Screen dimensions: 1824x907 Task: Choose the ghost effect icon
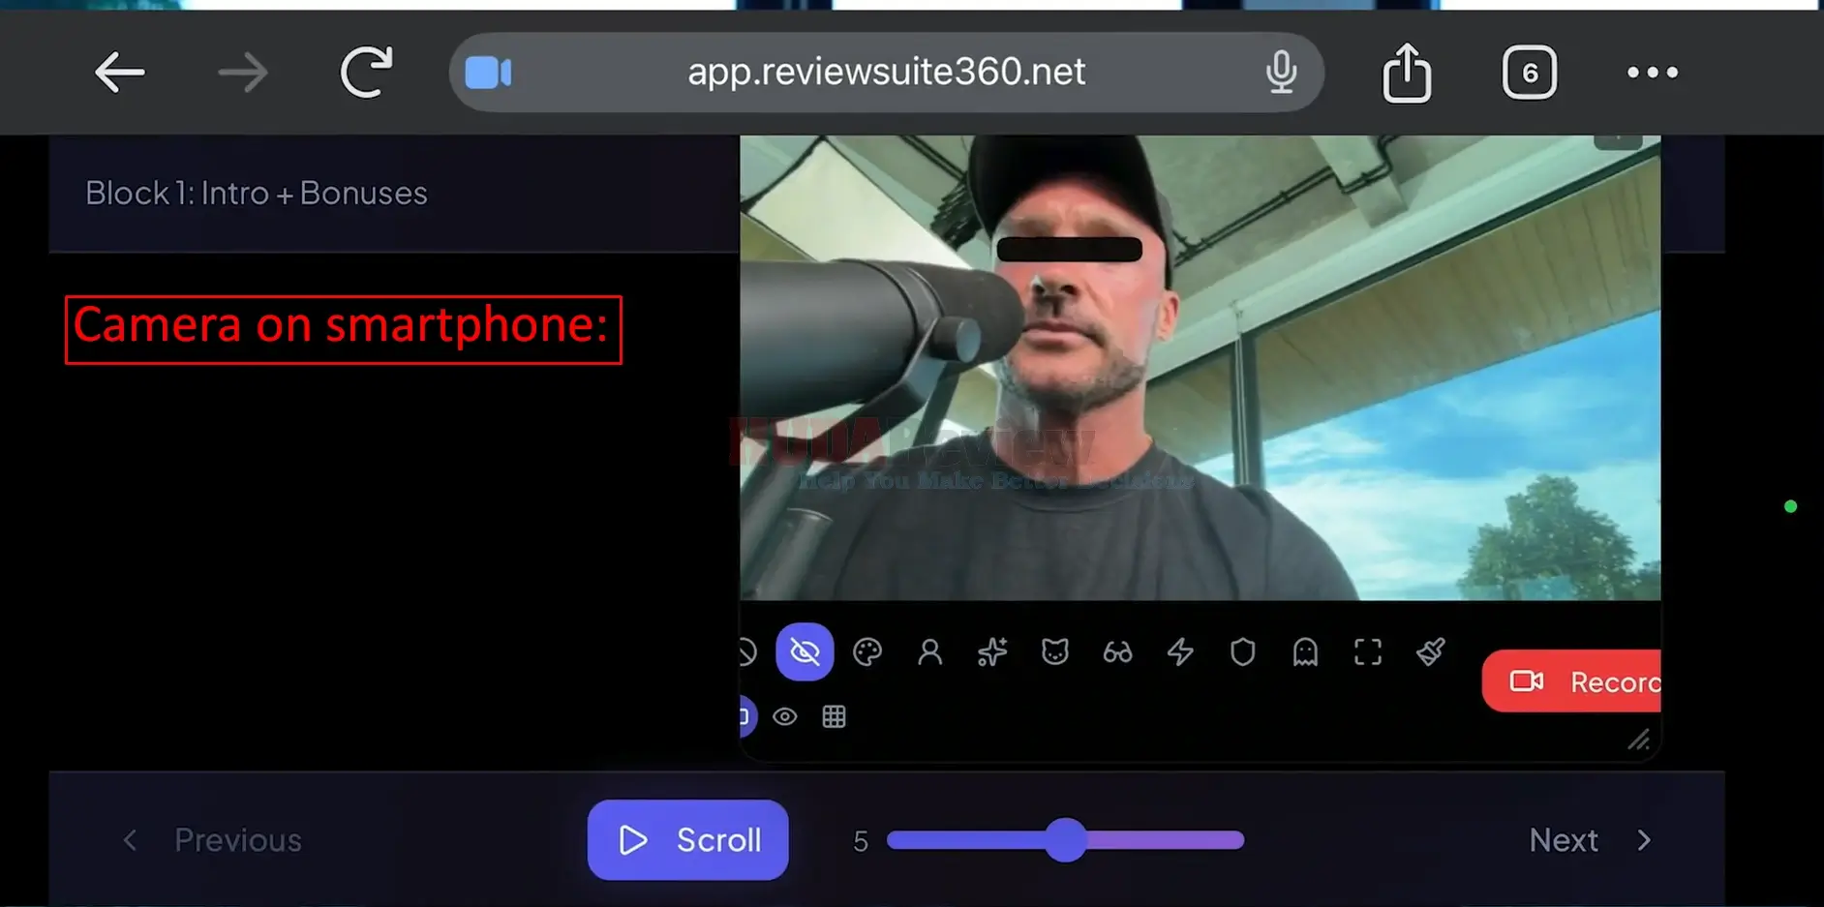point(1304,651)
